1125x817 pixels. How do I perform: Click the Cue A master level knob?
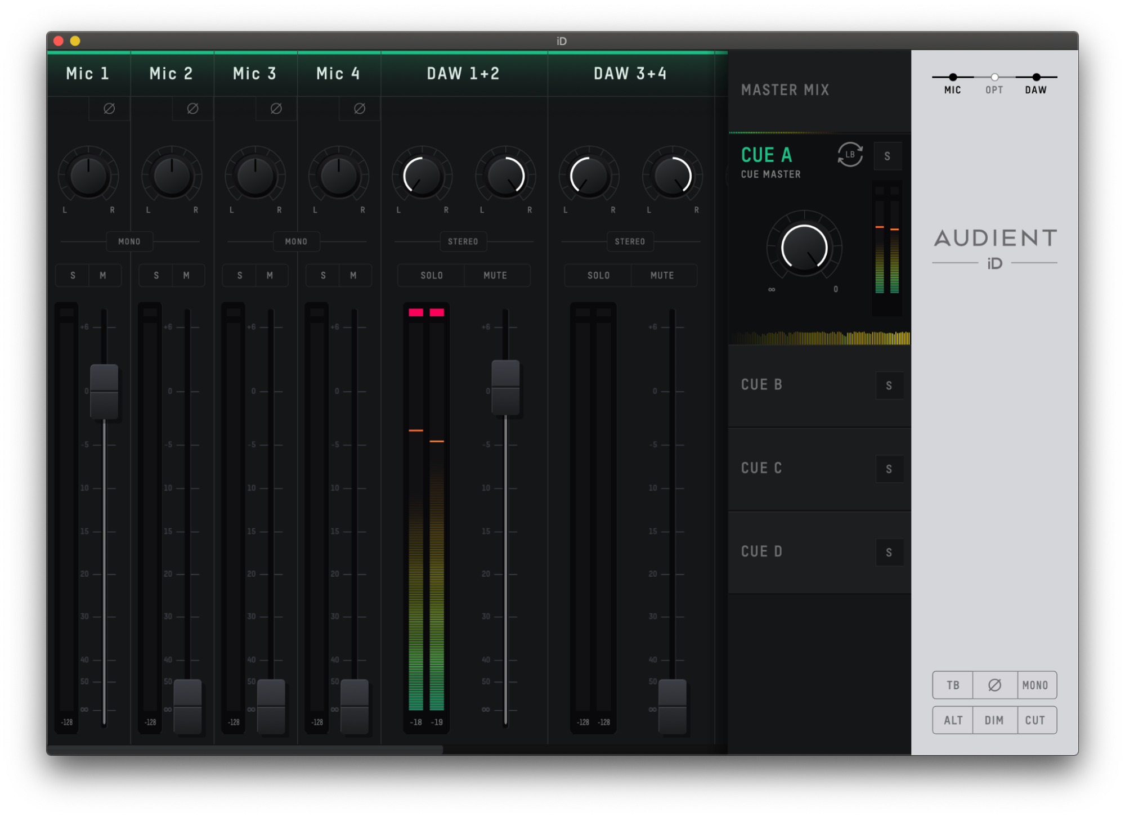coord(804,248)
